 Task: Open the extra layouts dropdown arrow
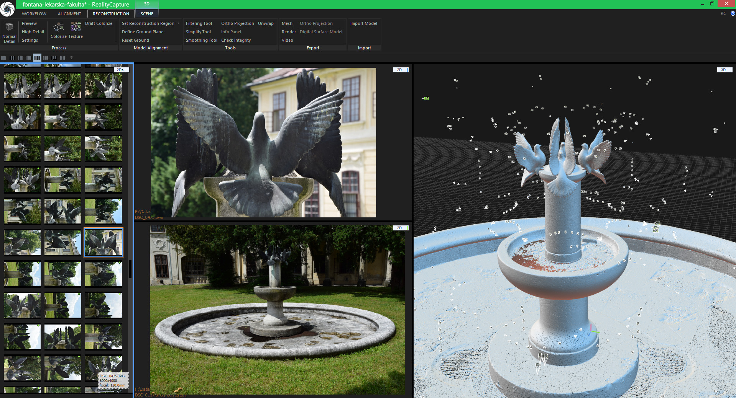tap(71, 58)
